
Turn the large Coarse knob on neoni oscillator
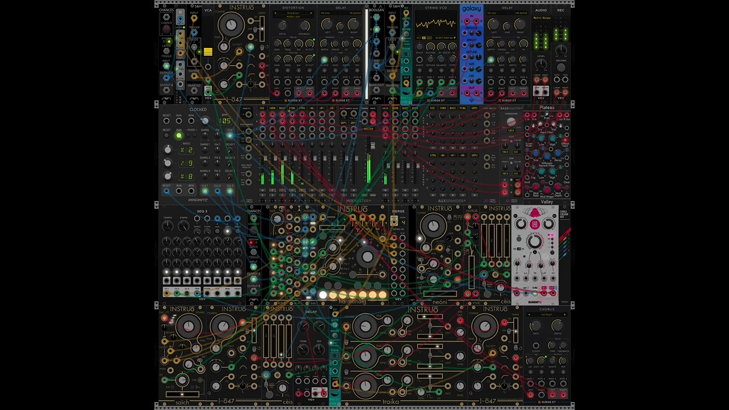(x=433, y=226)
